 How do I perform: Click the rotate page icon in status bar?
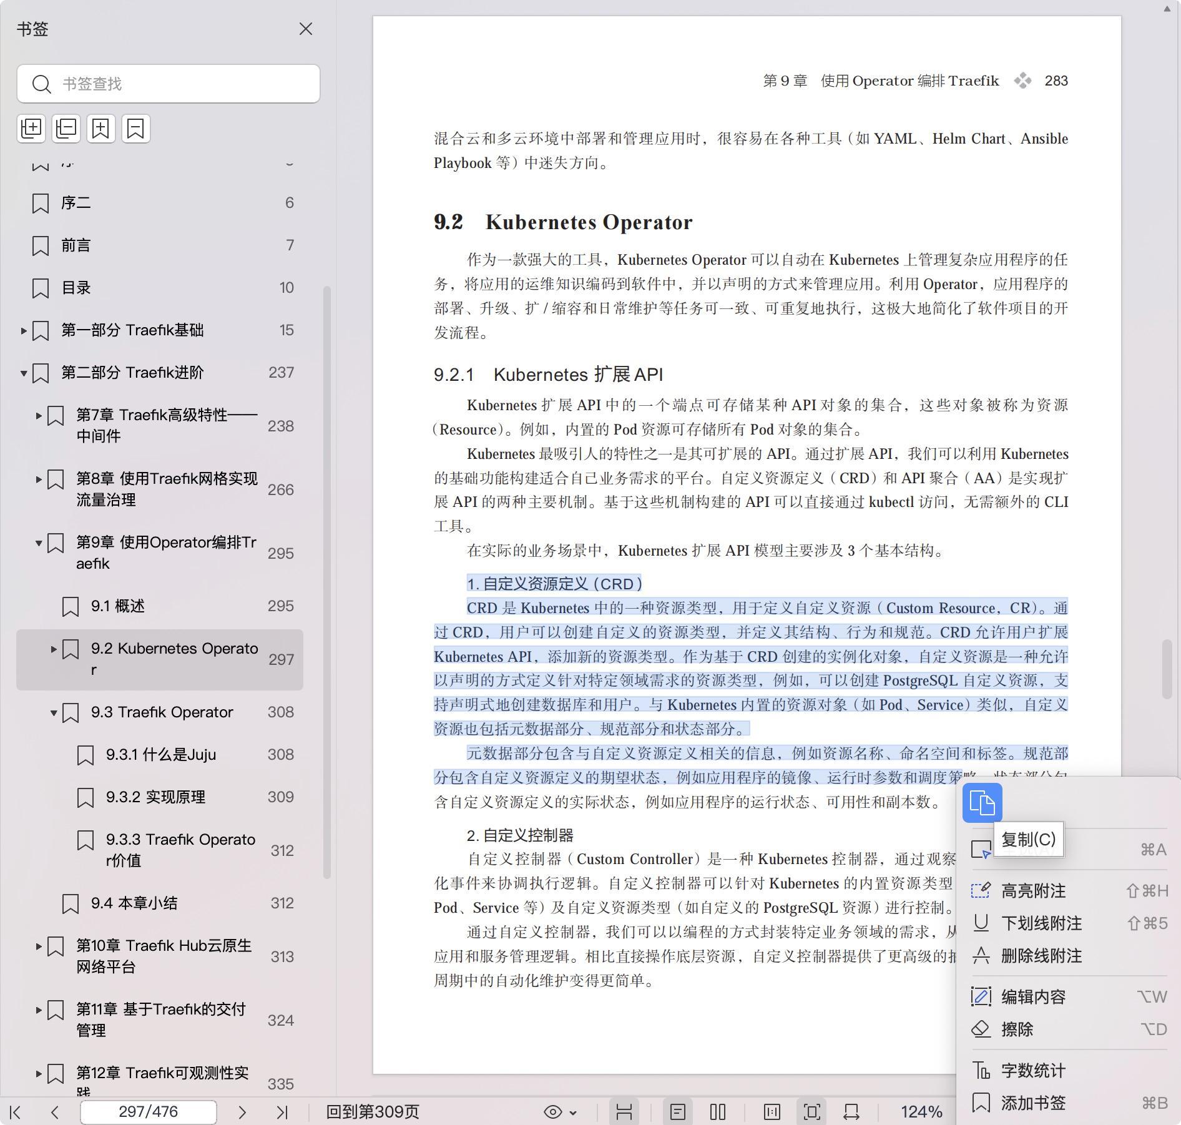[851, 1112]
